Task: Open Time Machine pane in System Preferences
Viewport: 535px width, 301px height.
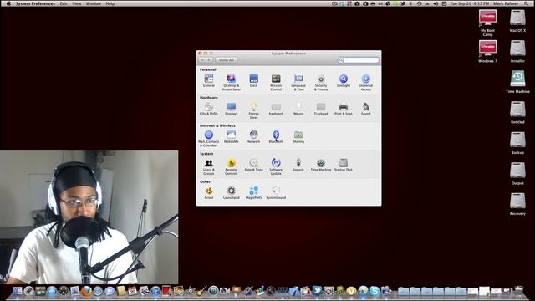Action: 321,165
